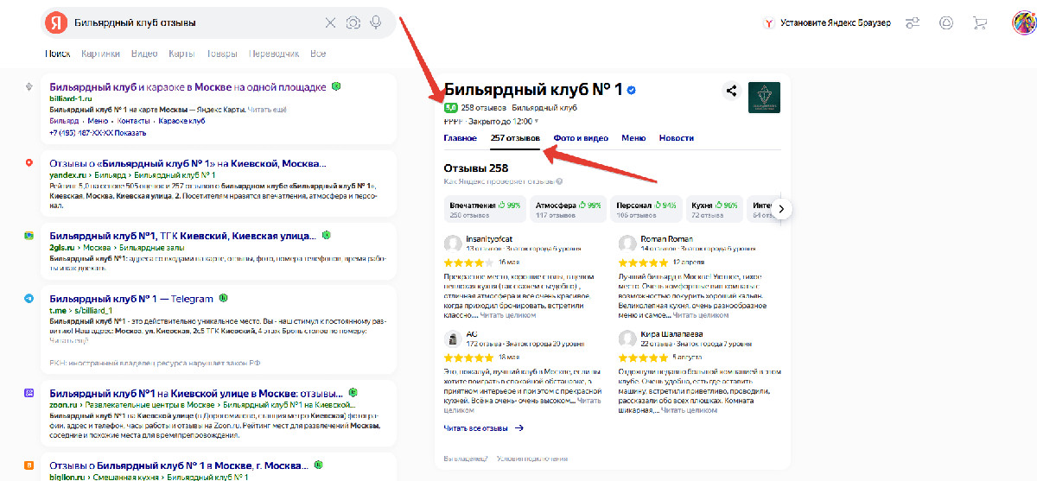Switch to Картинки search tab
Screen dimensions: 1037x481
tap(100, 54)
